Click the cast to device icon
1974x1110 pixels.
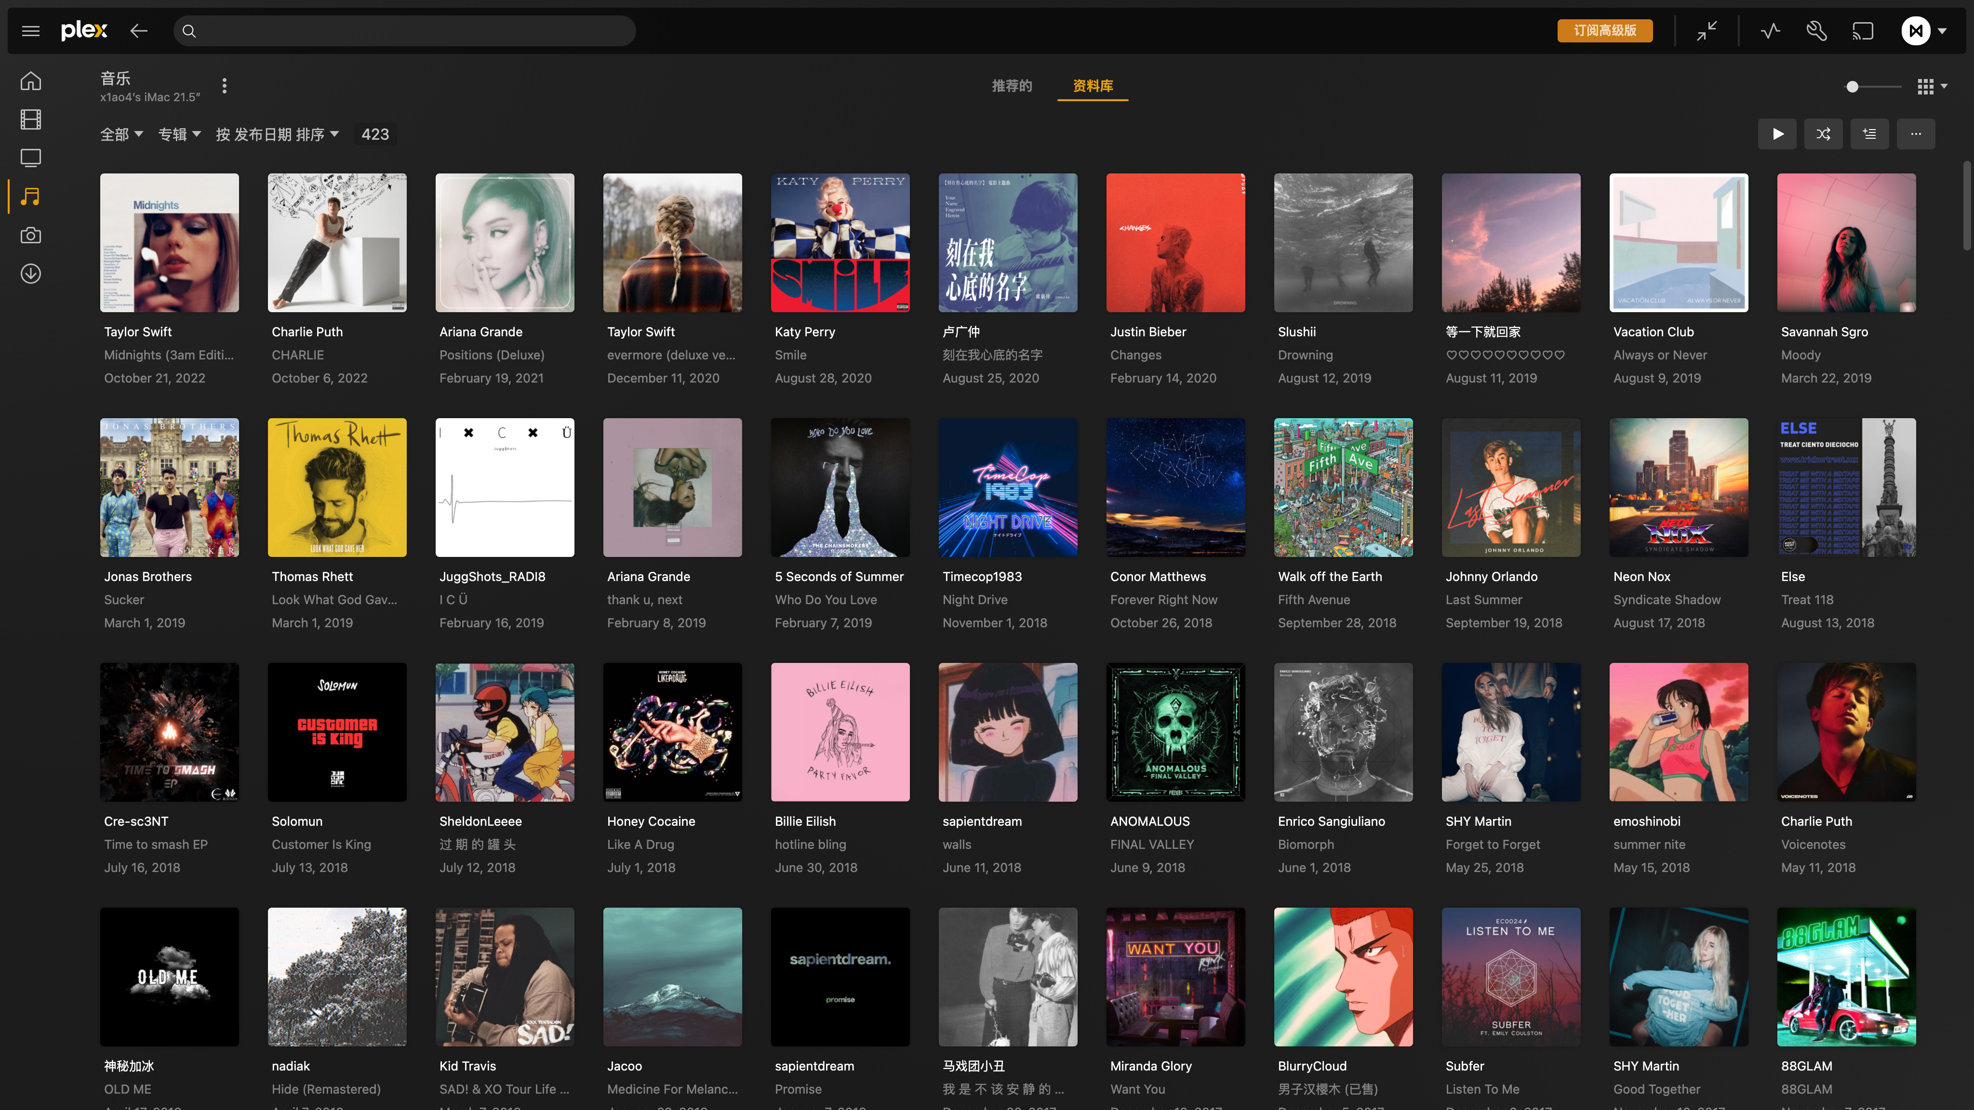coord(1863,31)
